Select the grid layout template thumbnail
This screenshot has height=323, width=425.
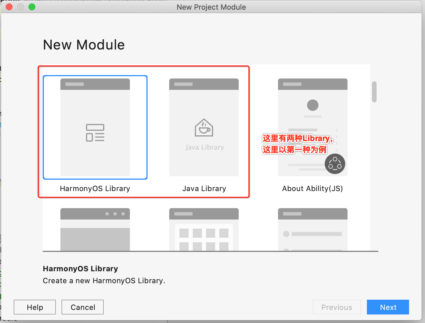click(204, 229)
